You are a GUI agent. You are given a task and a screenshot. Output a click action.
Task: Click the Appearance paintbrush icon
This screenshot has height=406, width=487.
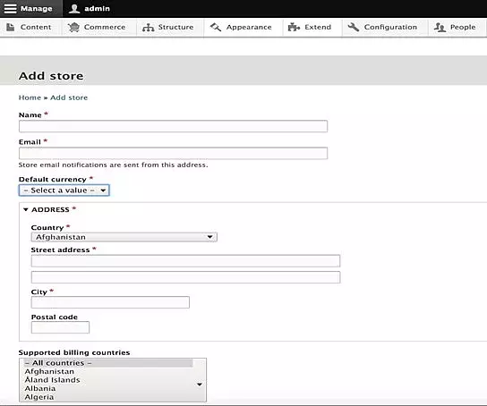pos(216,28)
